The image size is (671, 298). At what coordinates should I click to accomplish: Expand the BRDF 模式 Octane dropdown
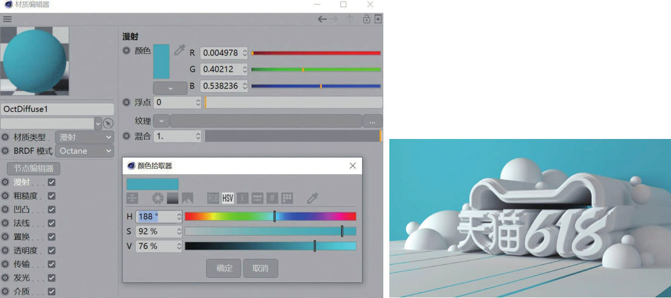85,151
